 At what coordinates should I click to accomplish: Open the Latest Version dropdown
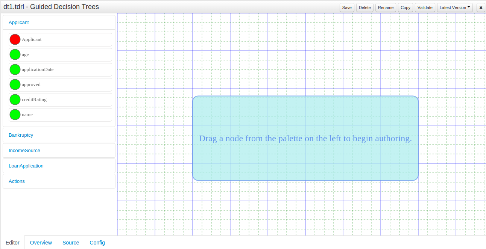point(455,8)
